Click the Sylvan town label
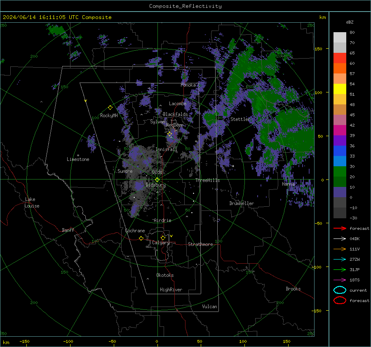 pos(157,122)
